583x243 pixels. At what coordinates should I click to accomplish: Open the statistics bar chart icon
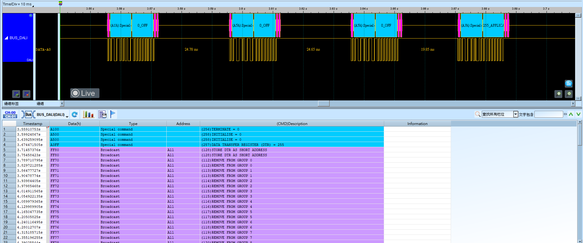click(x=88, y=114)
